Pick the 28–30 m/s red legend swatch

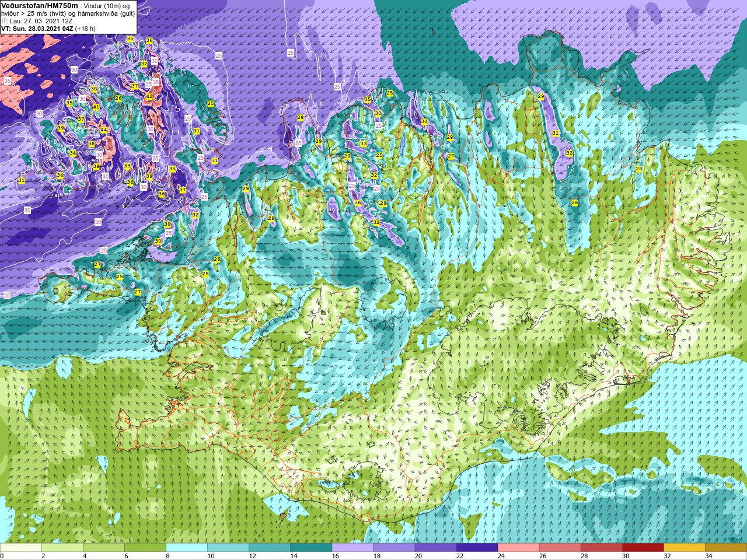click(x=601, y=548)
